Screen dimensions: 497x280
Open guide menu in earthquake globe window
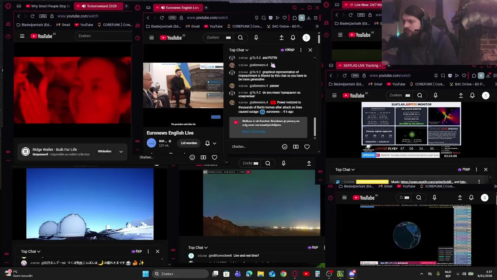coord(344,198)
